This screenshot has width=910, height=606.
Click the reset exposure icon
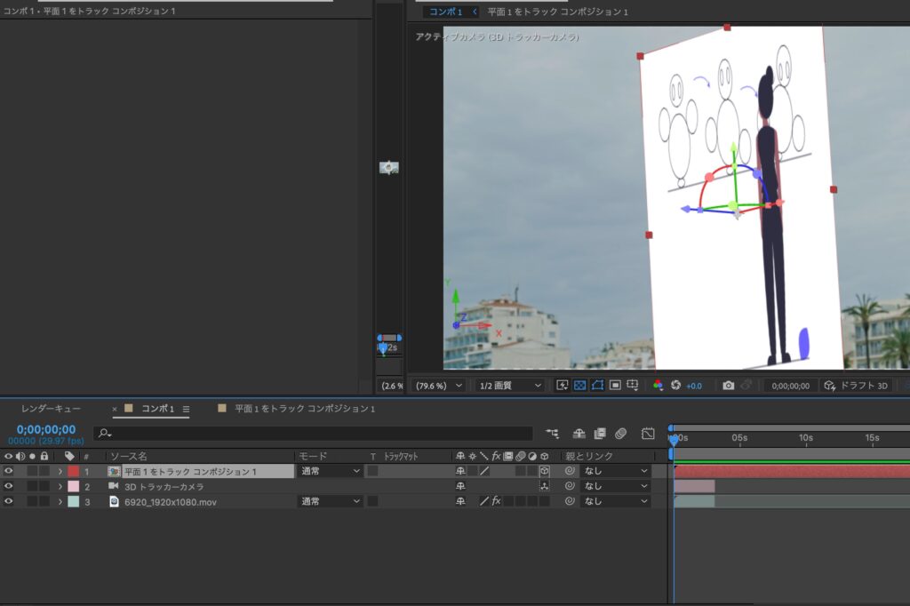click(675, 386)
